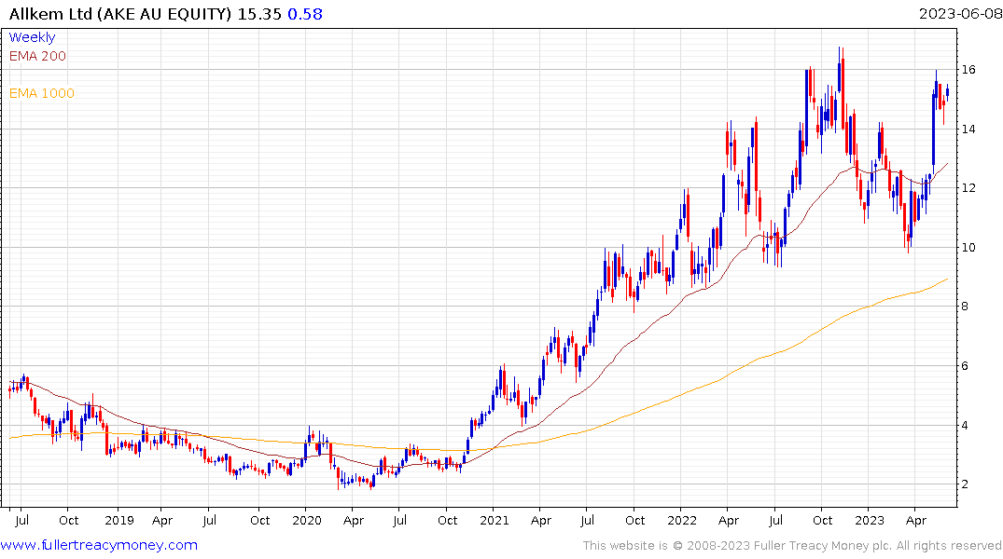This screenshot has width=1003, height=559.
Task: Click the 16 price axis label
Action: [968, 70]
